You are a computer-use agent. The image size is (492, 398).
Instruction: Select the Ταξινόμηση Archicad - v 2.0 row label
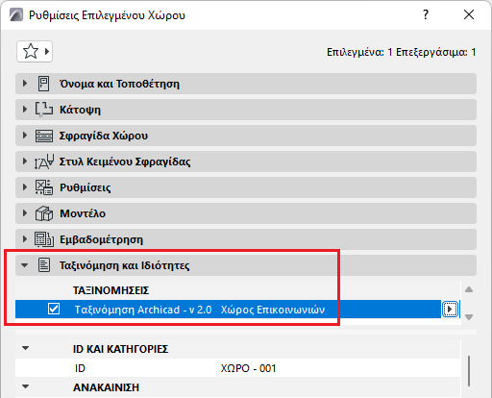coord(143,310)
